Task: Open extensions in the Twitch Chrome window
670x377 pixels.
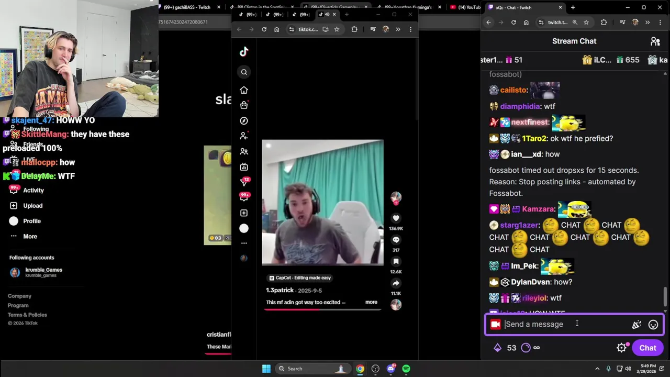Action: (x=604, y=22)
